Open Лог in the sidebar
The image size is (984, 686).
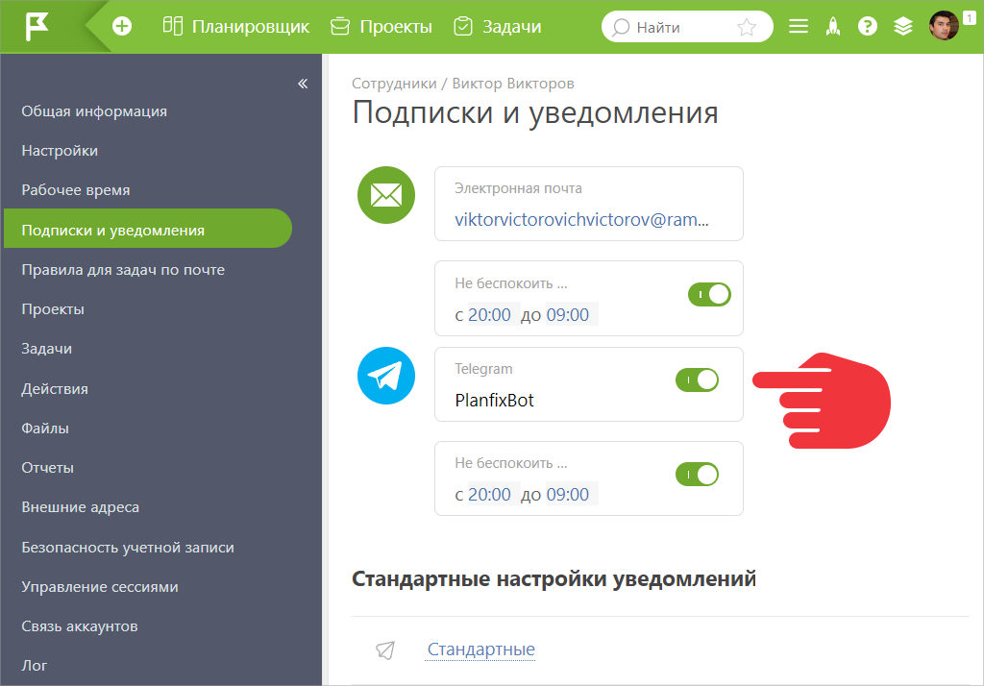[34, 665]
